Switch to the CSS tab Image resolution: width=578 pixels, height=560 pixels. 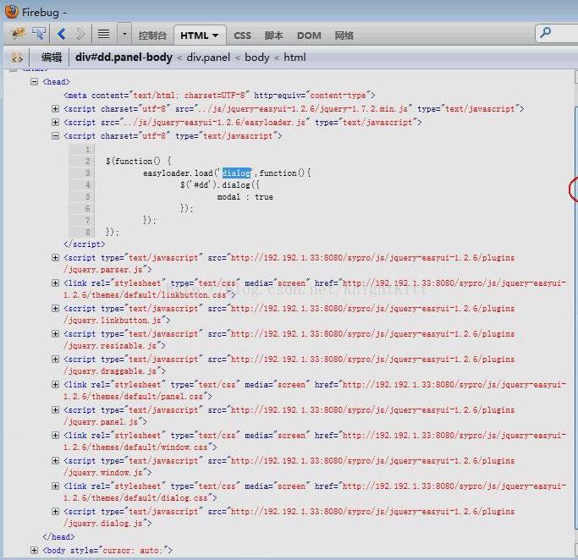(242, 36)
